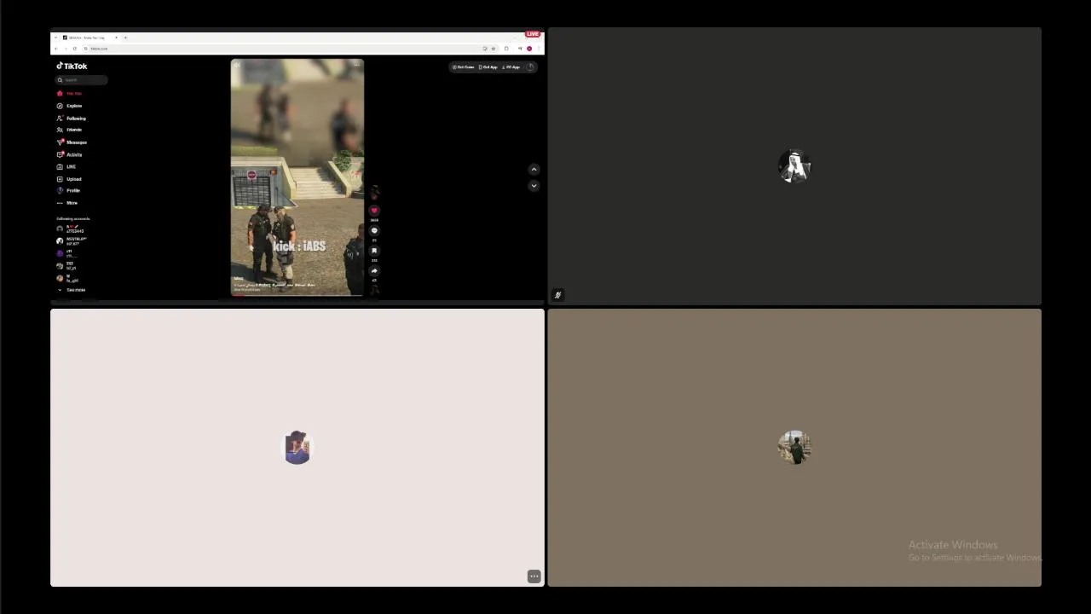Open AUSTRALIA following account
This screenshot has height=614, width=1091.
[x=72, y=241]
